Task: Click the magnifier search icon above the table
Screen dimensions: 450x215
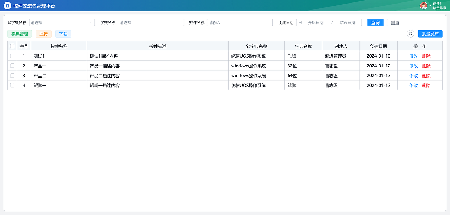Action: (410, 33)
